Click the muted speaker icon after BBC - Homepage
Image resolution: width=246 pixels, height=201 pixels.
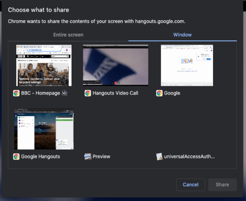tap(64, 93)
